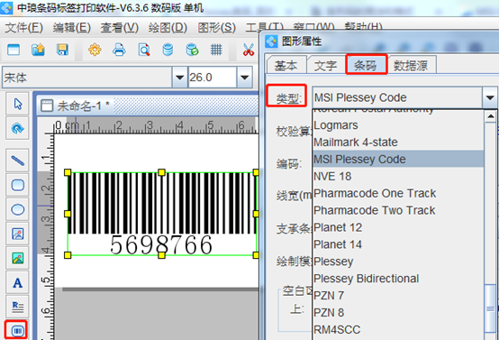Image resolution: width=499 pixels, height=340 pixels.
Task: Choose Planet 14 from the list
Action: [x=398, y=244]
